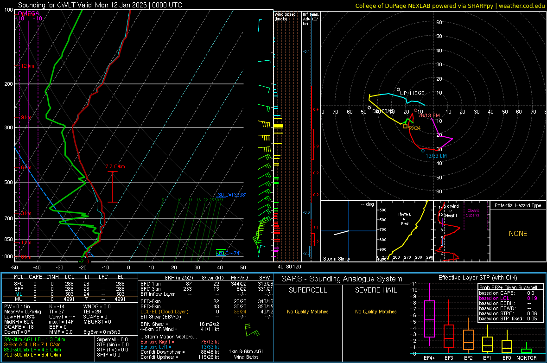The width and height of the screenshot is (547, 363).
Task: Click the orange '59/24' mean wind label
Action: pyautogui.click(x=414, y=128)
